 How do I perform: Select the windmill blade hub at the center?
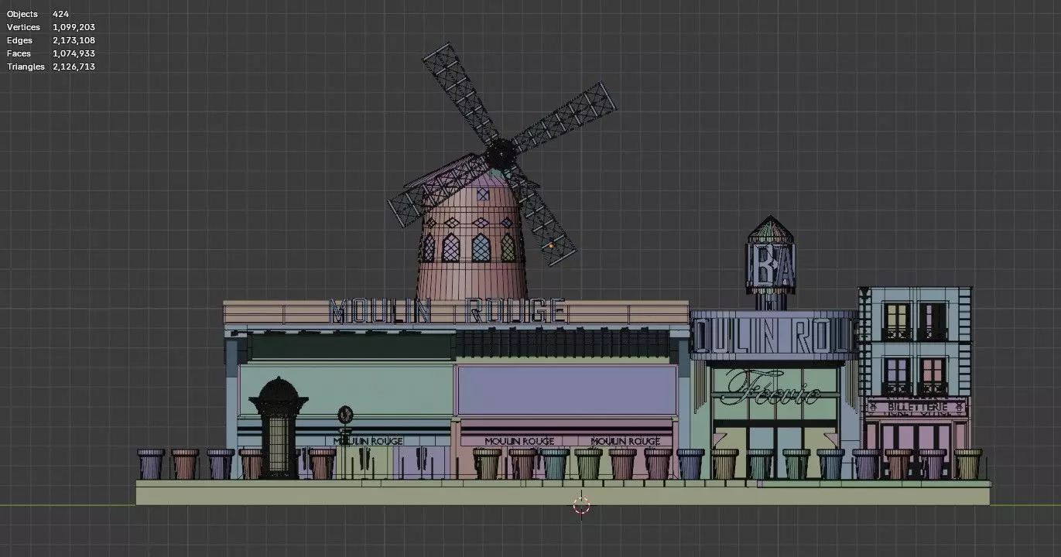(501, 154)
